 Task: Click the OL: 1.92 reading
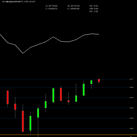[x=94, y=12]
